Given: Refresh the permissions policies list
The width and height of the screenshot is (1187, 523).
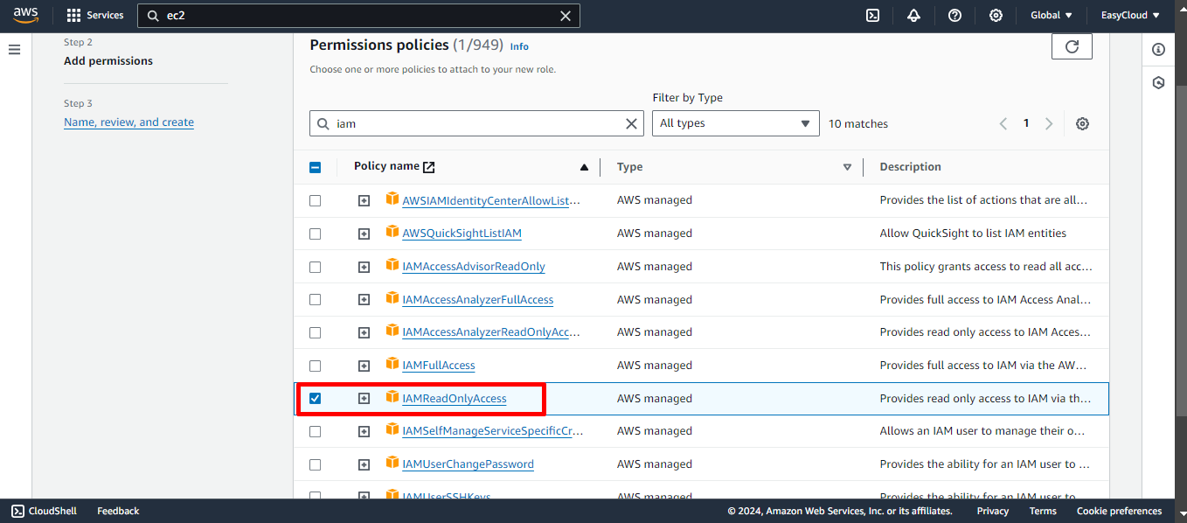Looking at the screenshot, I should click(1072, 46).
